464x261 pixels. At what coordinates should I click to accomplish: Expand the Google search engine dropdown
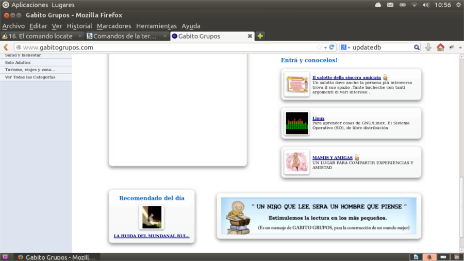click(345, 47)
